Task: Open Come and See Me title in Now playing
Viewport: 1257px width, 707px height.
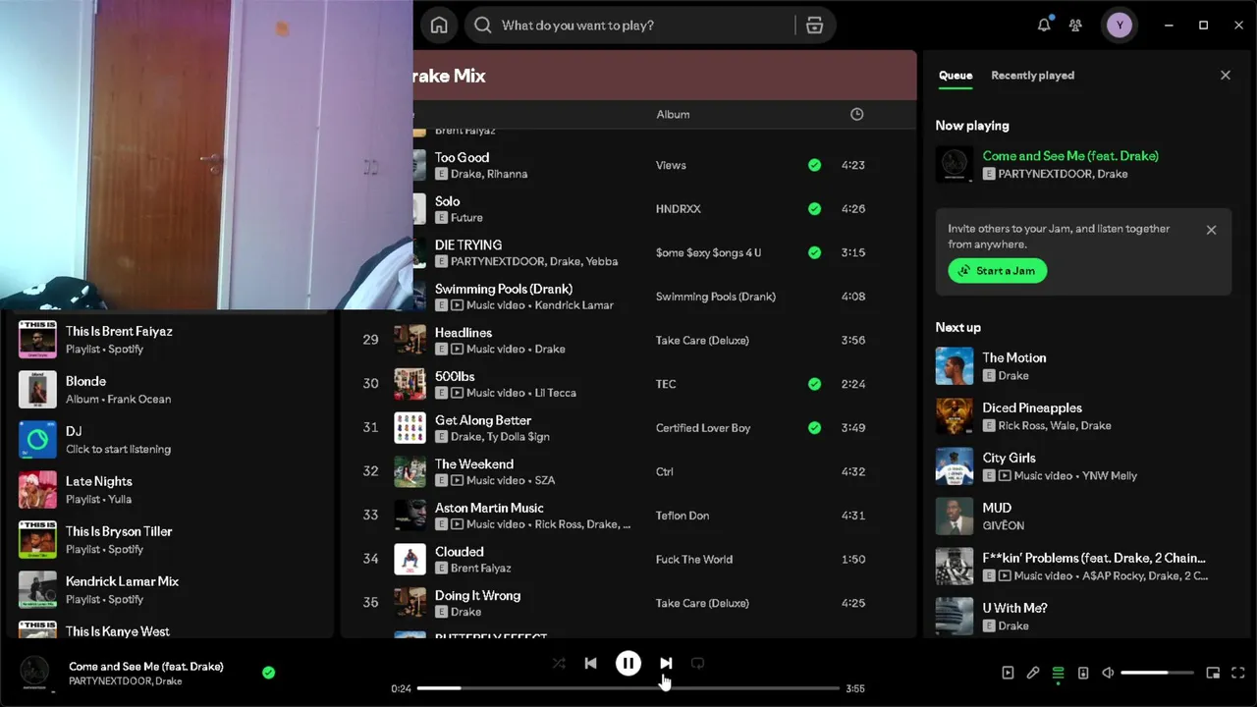Action: click(x=1070, y=156)
